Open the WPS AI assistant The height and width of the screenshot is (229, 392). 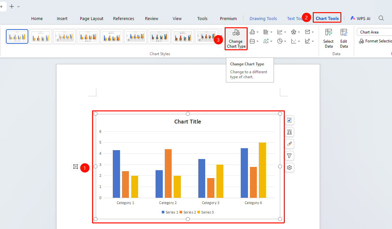[x=360, y=18]
